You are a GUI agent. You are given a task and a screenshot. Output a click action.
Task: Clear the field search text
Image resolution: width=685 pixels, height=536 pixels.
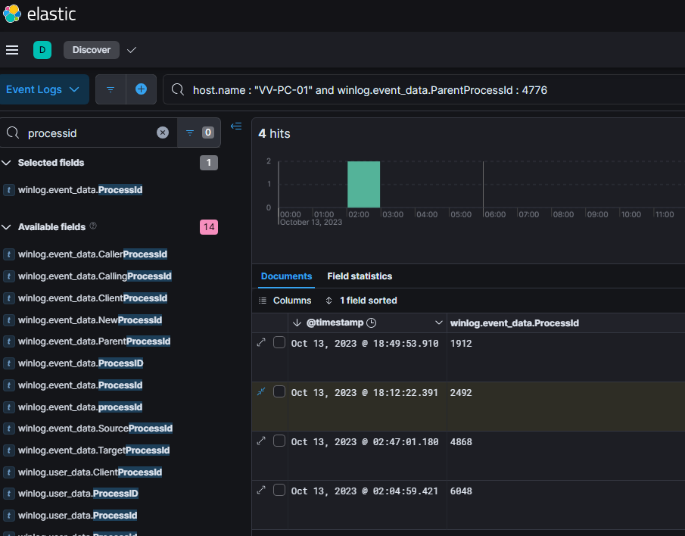pyautogui.click(x=163, y=132)
